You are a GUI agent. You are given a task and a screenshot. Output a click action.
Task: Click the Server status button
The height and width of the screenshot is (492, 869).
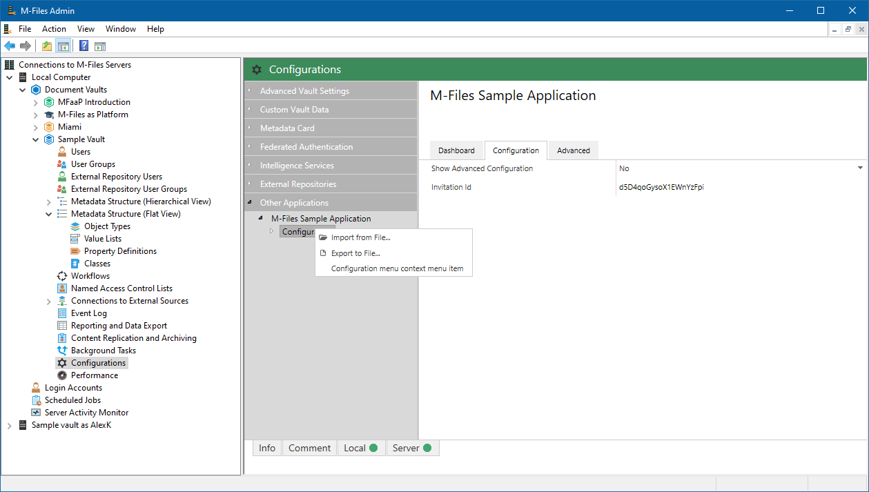(x=412, y=448)
